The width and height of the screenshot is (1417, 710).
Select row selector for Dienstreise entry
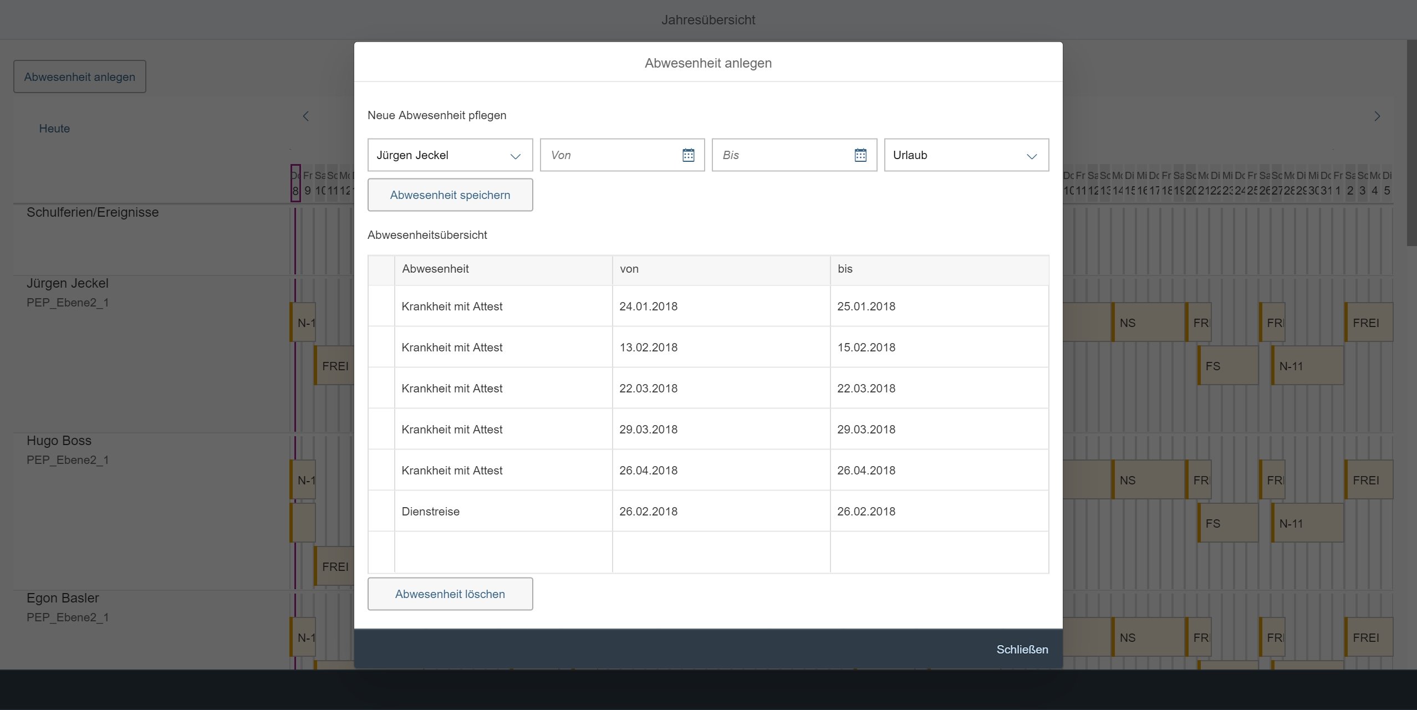381,512
